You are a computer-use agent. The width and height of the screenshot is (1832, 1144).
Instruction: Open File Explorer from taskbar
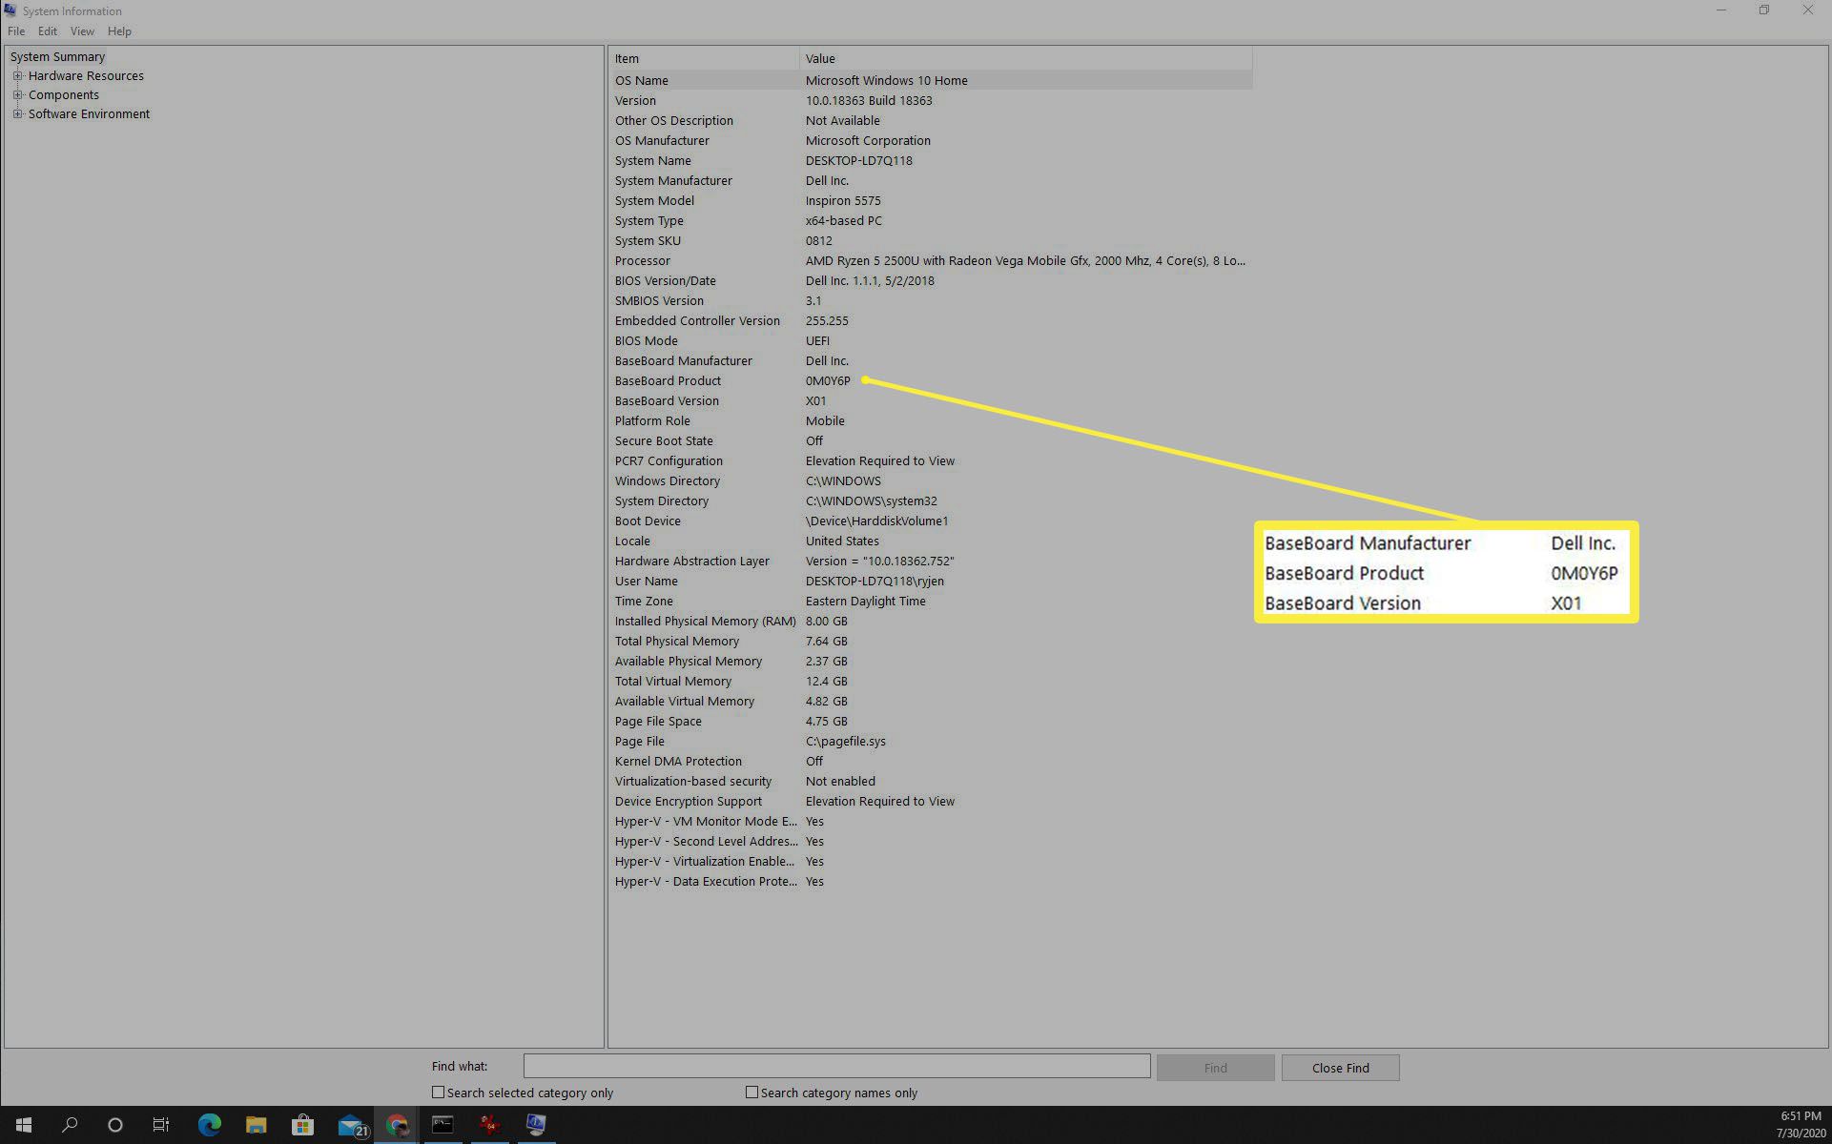pyautogui.click(x=256, y=1125)
